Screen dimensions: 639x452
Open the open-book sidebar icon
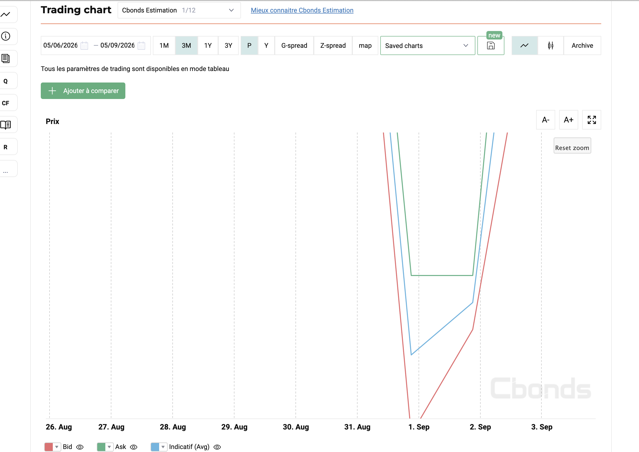tap(6, 125)
